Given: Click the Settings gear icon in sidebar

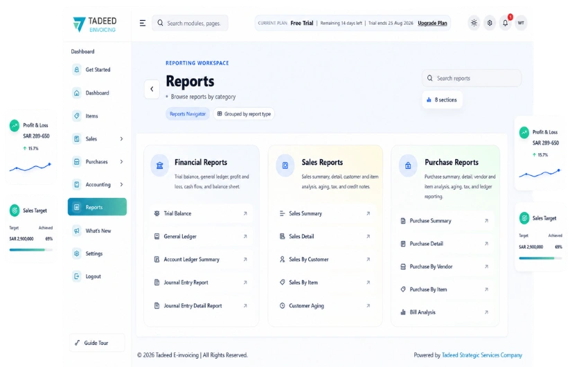Looking at the screenshot, I should 76,253.
